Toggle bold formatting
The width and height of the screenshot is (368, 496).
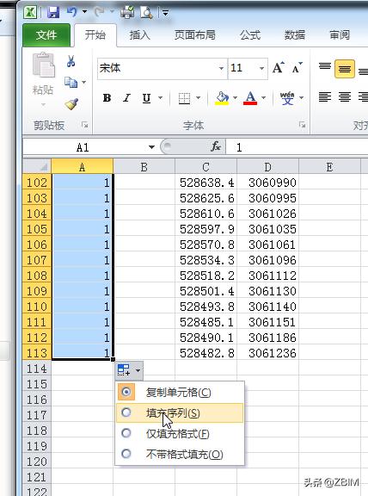[107, 98]
